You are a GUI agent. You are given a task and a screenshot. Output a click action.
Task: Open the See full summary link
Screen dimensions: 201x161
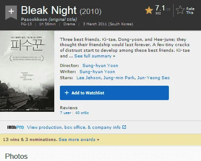pyautogui.click(x=95, y=56)
